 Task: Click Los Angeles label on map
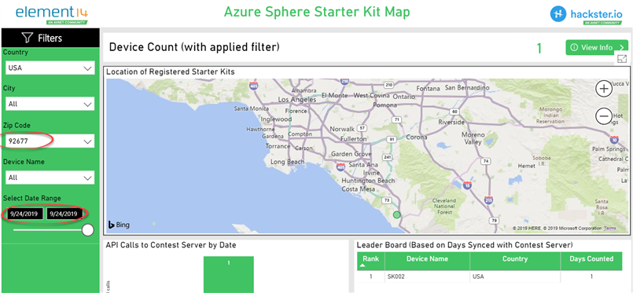pos(297,100)
